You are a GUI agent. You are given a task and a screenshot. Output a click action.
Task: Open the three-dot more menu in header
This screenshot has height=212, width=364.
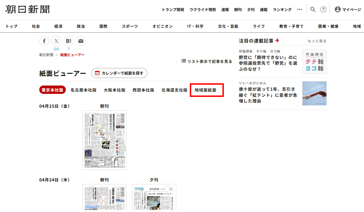pos(300,9)
